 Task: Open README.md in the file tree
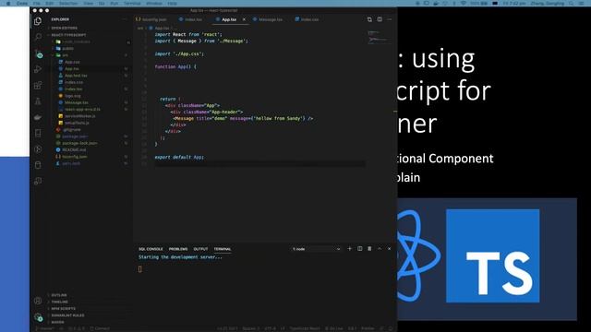74,149
